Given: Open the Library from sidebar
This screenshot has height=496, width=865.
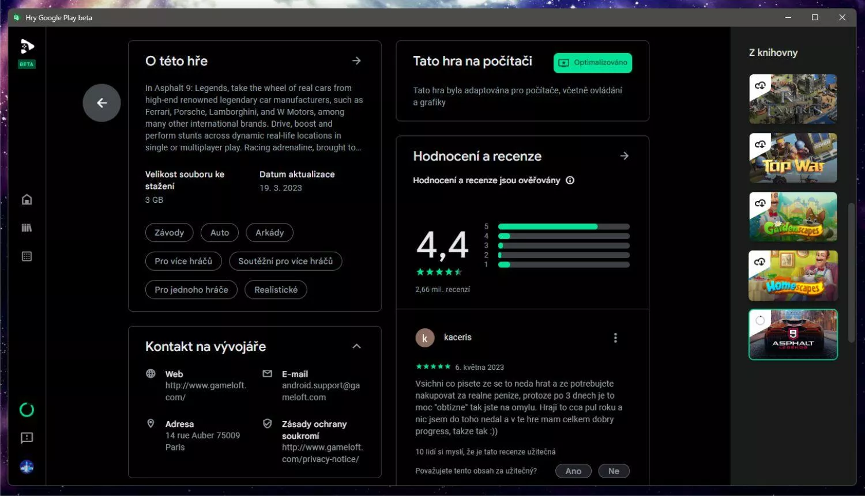Looking at the screenshot, I should (x=27, y=228).
